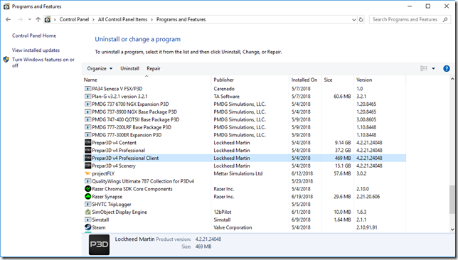This screenshot has width=458, height=260.
Task: Click the change view icon
Action: 424,68
